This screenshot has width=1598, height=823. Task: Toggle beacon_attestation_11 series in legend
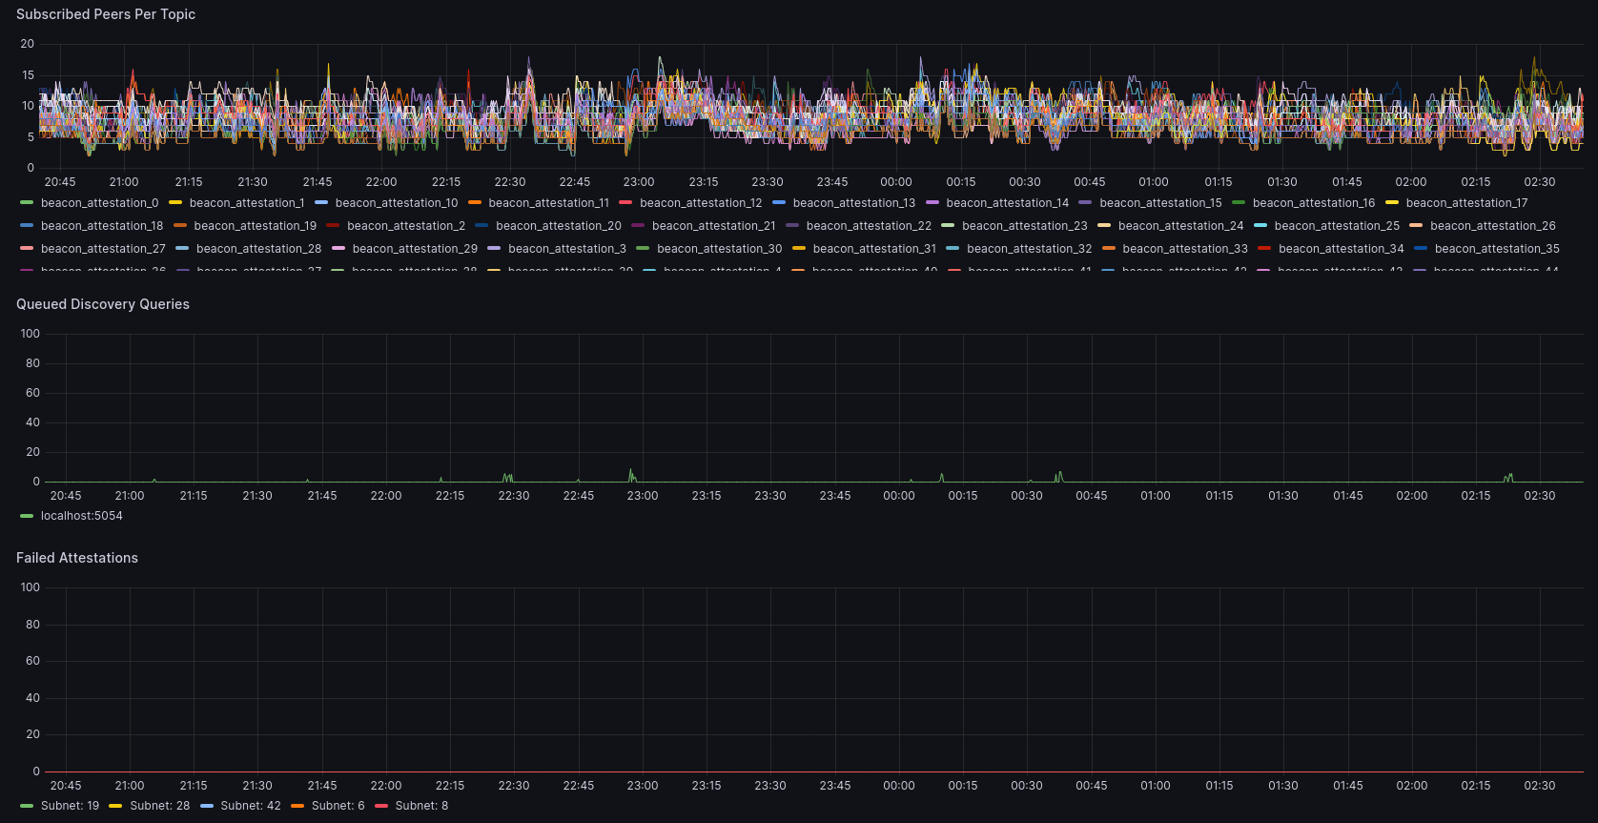tap(548, 203)
